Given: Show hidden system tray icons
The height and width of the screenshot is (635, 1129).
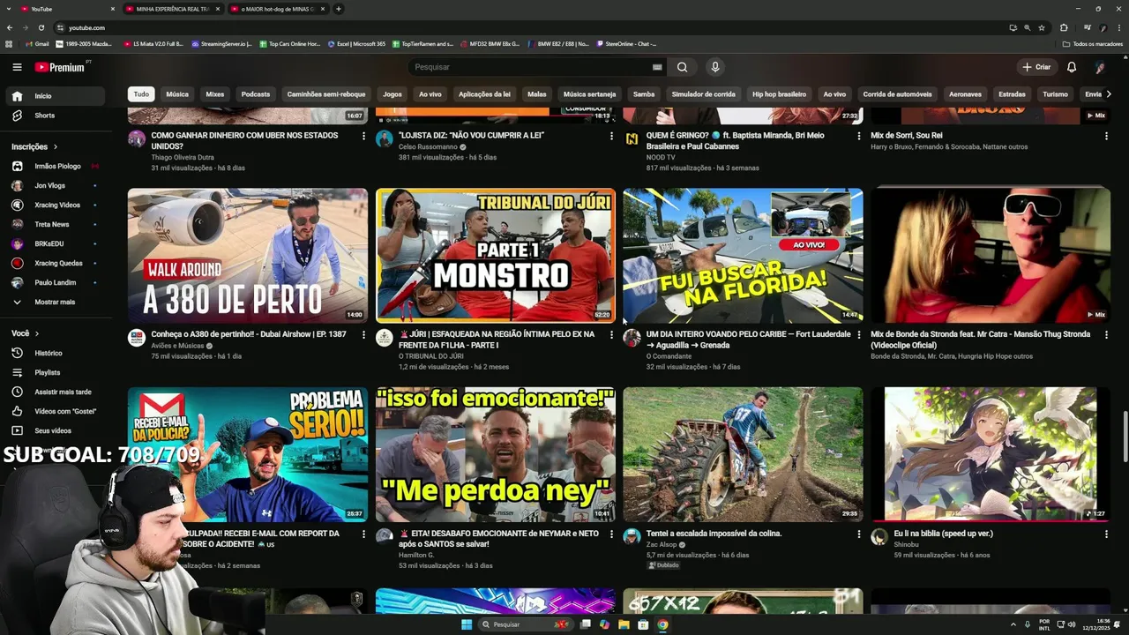Looking at the screenshot, I should pos(1013,624).
